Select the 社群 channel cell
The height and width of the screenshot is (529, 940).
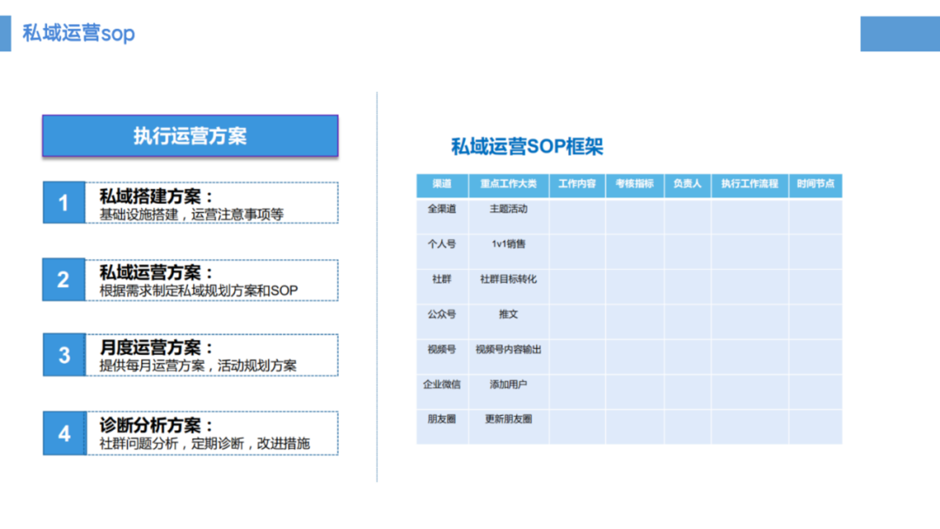[x=442, y=286]
